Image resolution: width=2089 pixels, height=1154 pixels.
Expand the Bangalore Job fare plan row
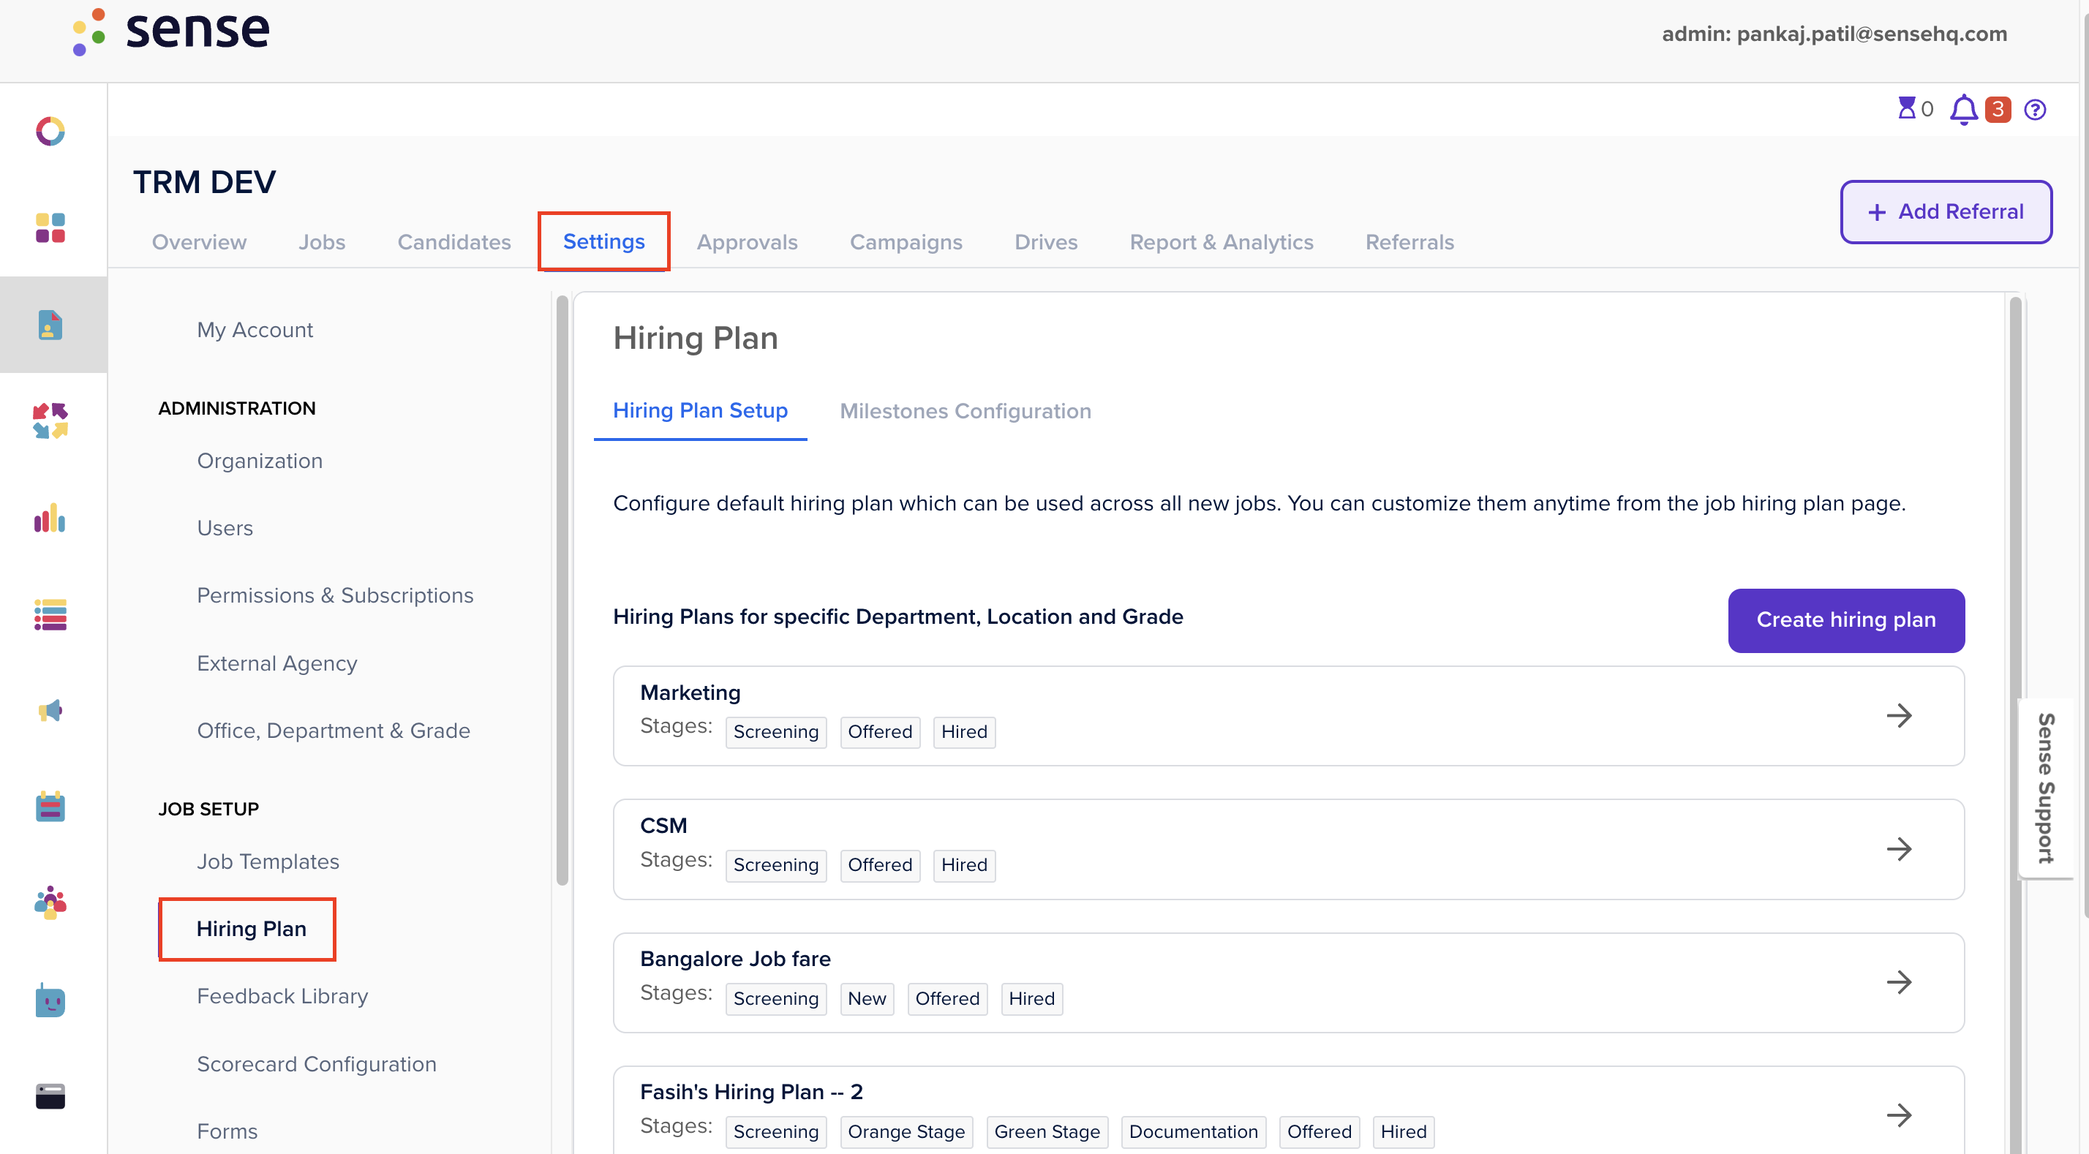pyautogui.click(x=1898, y=982)
